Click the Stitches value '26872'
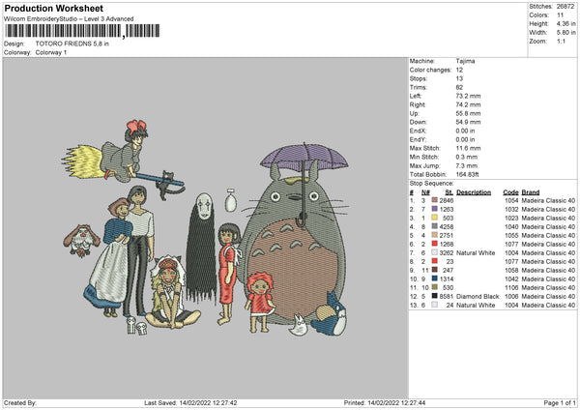The height and width of the screenshot is (410, 580). pos(565,7)
